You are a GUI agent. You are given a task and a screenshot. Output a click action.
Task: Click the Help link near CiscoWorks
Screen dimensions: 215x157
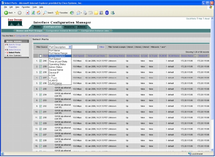click(x=200, y=19)
